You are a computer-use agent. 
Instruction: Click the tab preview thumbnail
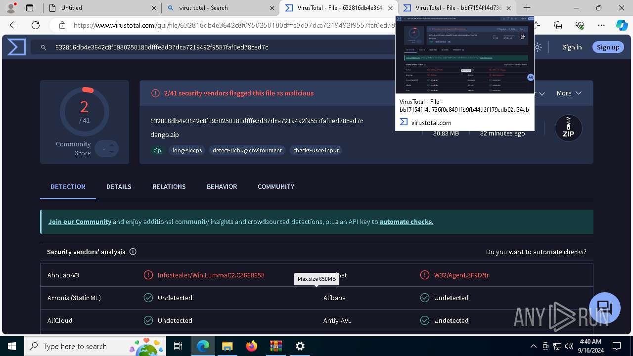(x=465, y=55)
